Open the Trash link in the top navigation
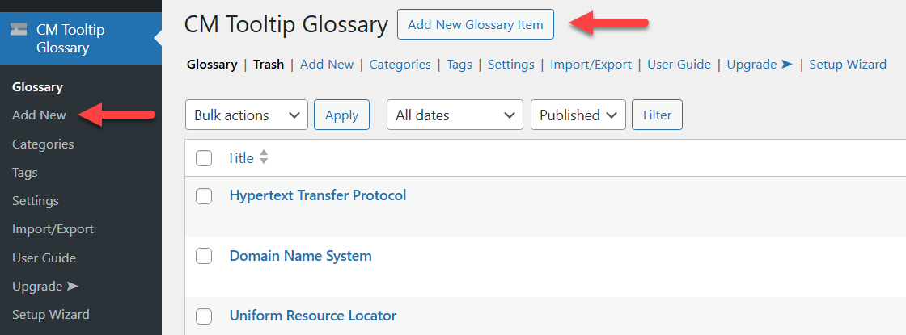Viewport: 906px width, 335px height. coord(269,65)
